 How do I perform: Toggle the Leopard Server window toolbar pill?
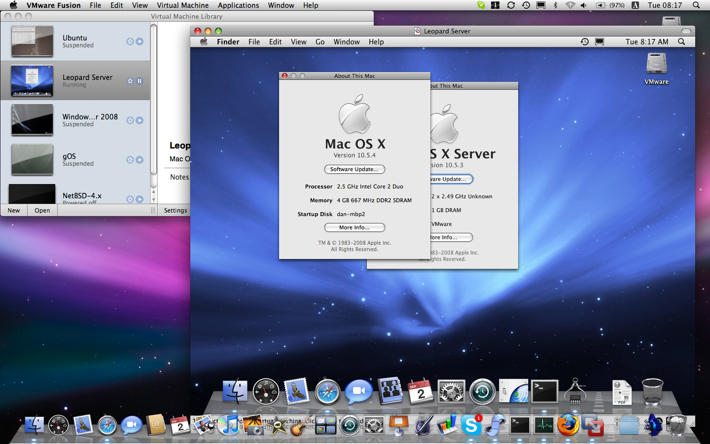[686, 31]
